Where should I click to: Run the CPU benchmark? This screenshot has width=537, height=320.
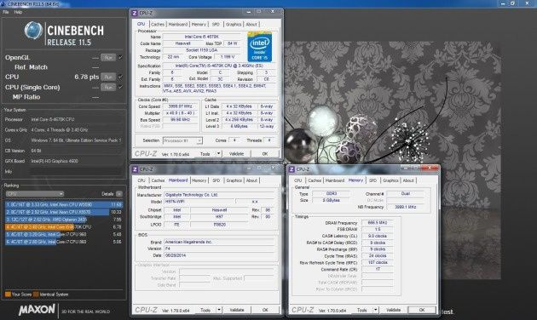(108, 77)
